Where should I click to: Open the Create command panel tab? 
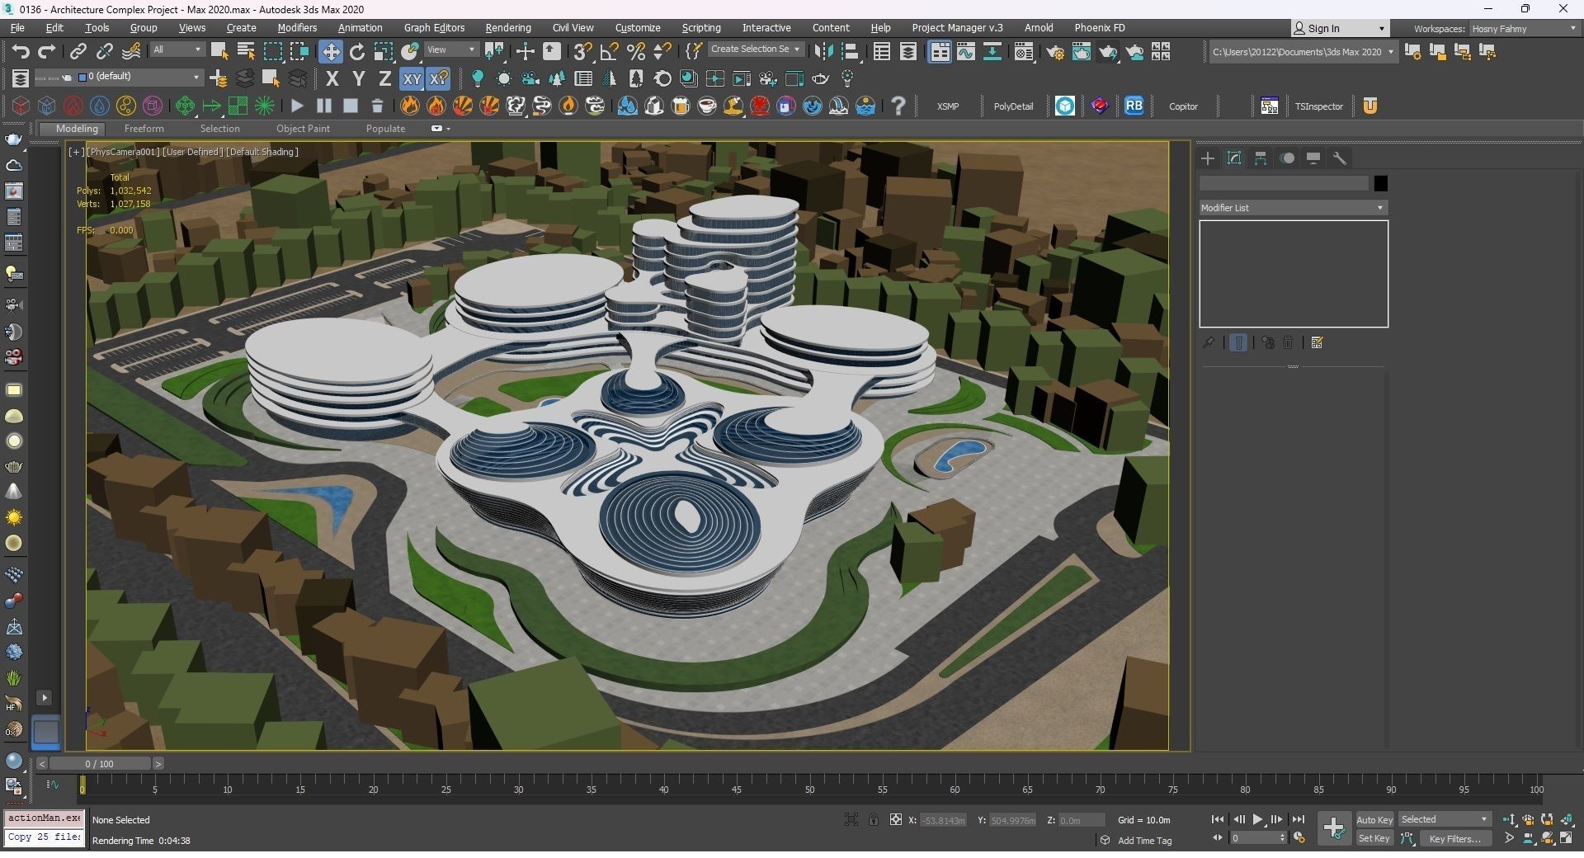[1208, 158]
